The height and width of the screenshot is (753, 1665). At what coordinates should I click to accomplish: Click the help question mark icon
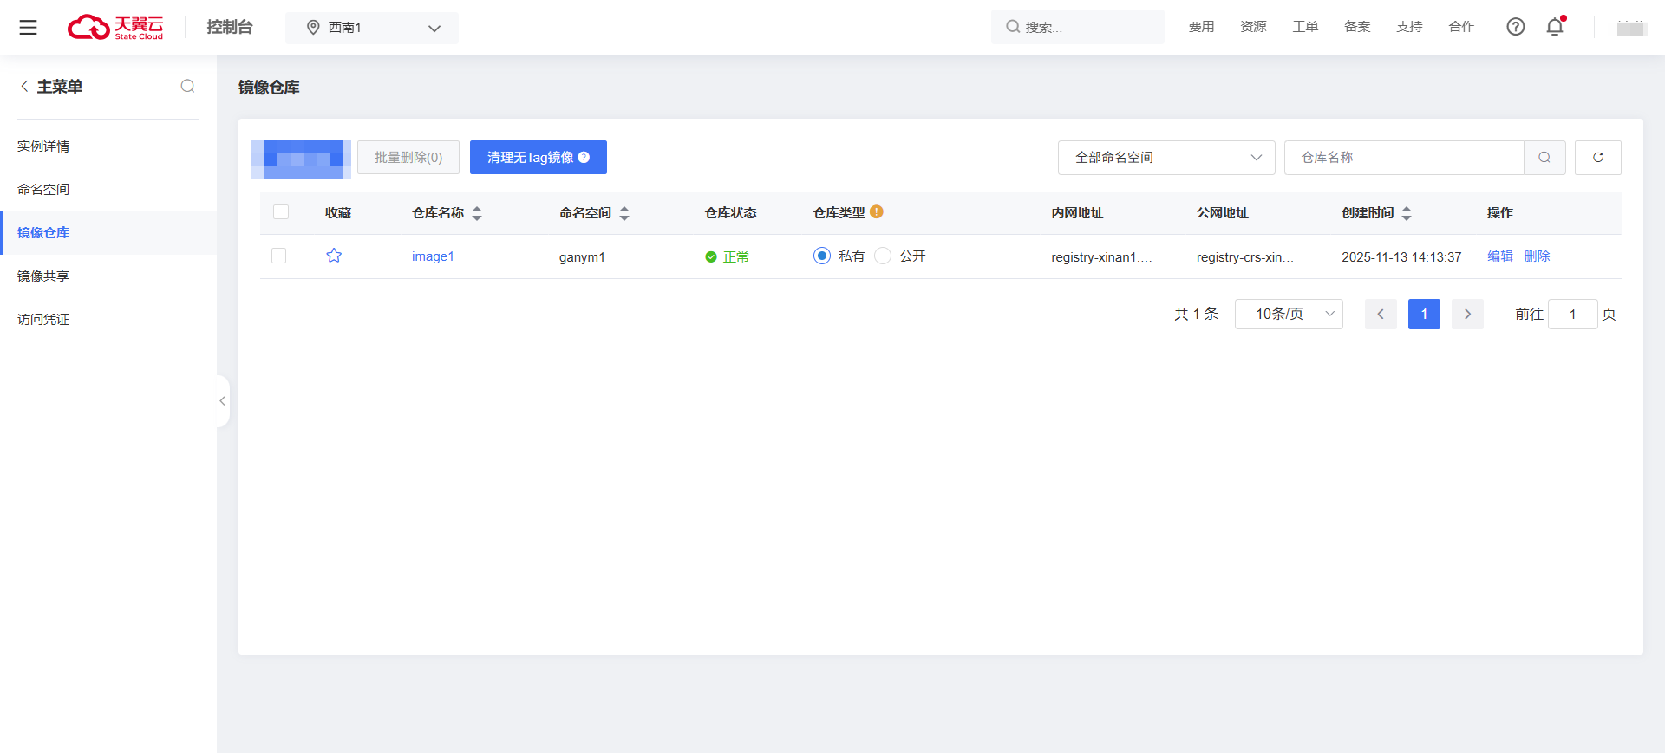(x=1515, y=27)
